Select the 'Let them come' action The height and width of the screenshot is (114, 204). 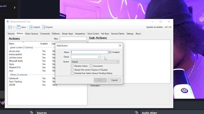click(x=15, y=58)
